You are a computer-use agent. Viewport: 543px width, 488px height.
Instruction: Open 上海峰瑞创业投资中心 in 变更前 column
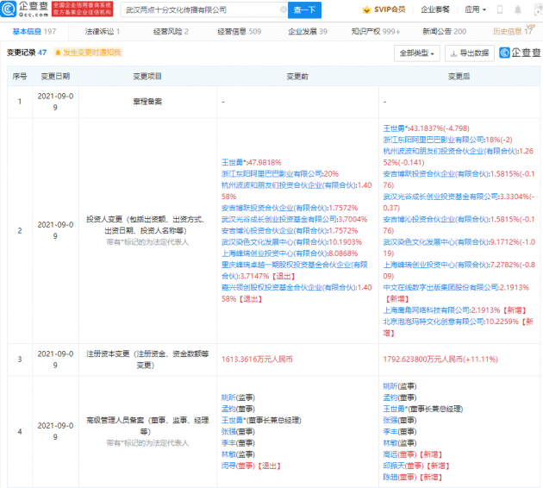pyautogui.click(x=274, y=253)
